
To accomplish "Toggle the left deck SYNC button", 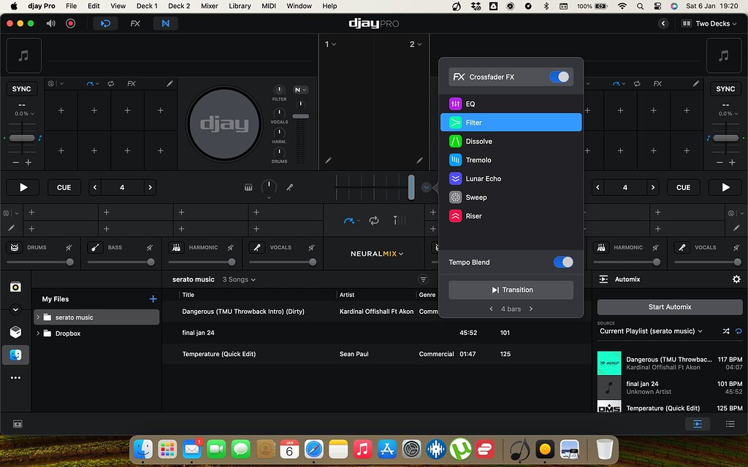I will [22, 89].
